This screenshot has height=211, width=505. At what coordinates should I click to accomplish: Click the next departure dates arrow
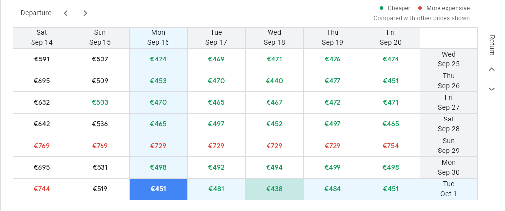tap(85, 13)
